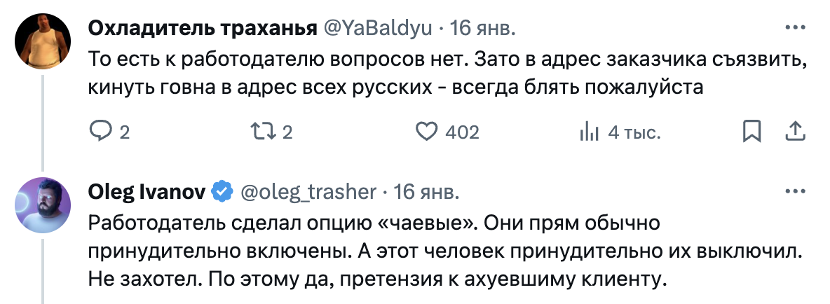
Task: Click the "4 тыс." views count
Action: (x=634, y=132)
